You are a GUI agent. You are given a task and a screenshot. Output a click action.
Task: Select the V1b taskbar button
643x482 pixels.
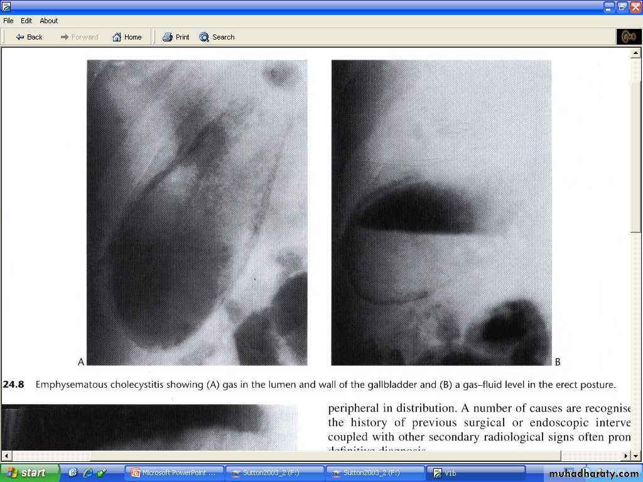click(x=475, y=473)
